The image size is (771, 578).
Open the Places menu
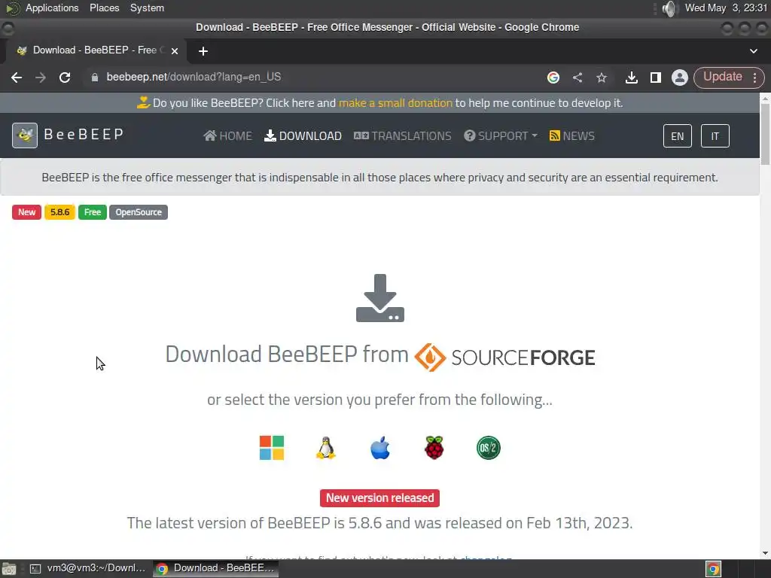coord(104,8)
